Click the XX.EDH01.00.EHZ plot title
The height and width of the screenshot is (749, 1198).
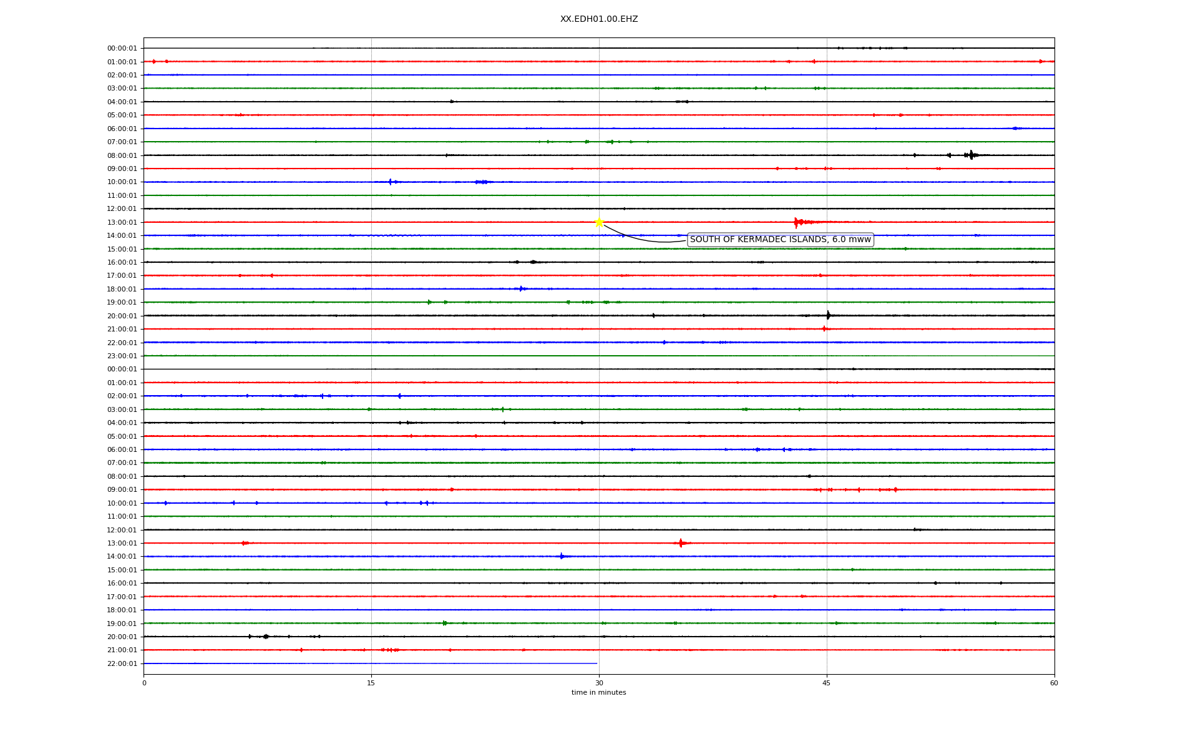pos(599,19)
